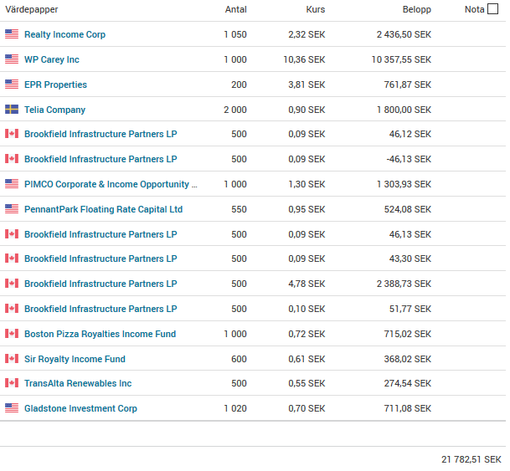The height and width of the screenshot is (471, 510).
Task: Select the kurs value 0,72 SEK
Action: (x=307, y=334)
